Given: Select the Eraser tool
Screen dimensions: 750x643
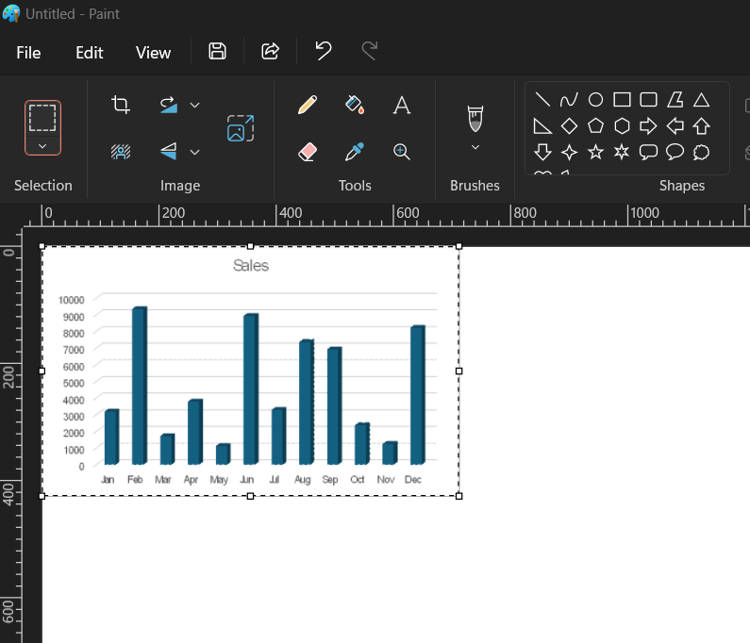Looking at the screenshot, I should tap(308, 152).
